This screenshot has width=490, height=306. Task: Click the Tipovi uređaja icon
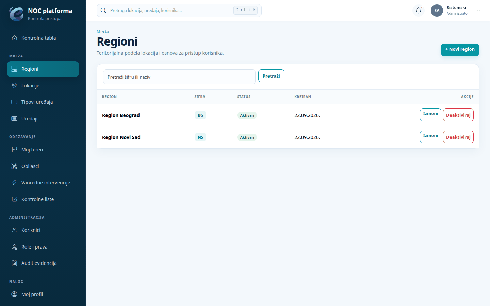tap(14, 102)
